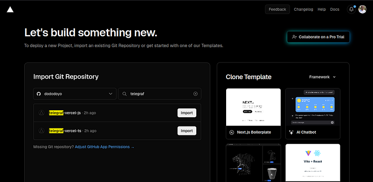This screenshot has width=373, height=182.
Task: Click Collaborate on a Pro Trial
Action: tap(318, 37)
